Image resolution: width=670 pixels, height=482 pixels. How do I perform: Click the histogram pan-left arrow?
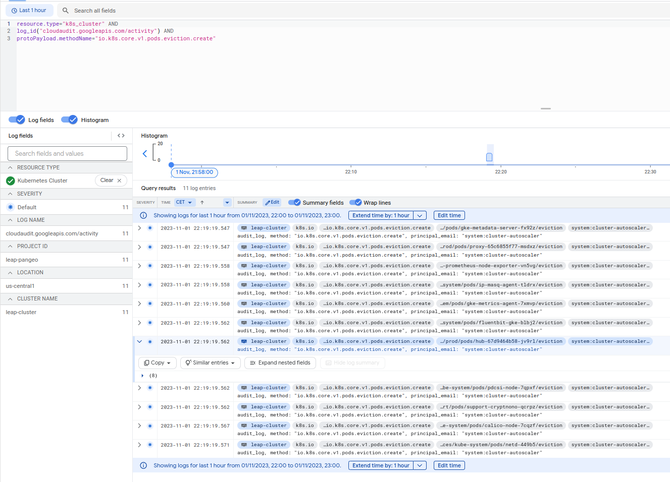click(x=144, y=154)
